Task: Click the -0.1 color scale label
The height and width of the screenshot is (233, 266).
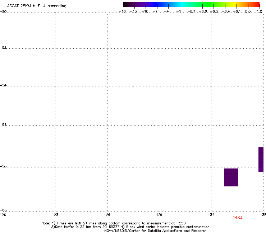Action: click(237, 11)
